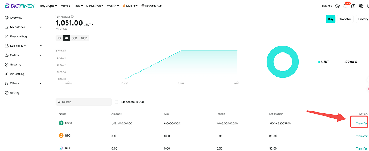Click the DiCard flame icon
This screenshot has height=151, width=369.
pyautogui.click(x=124, y=6)
